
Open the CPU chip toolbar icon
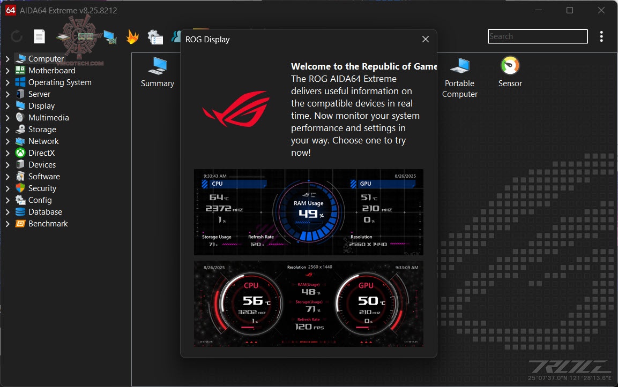[63, 37]
